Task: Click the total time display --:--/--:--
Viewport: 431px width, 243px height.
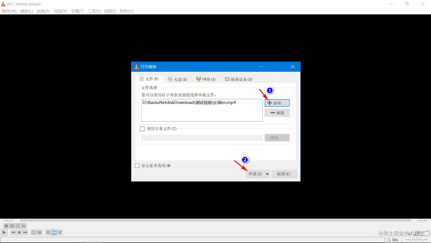Action: (x=416, y=240)
